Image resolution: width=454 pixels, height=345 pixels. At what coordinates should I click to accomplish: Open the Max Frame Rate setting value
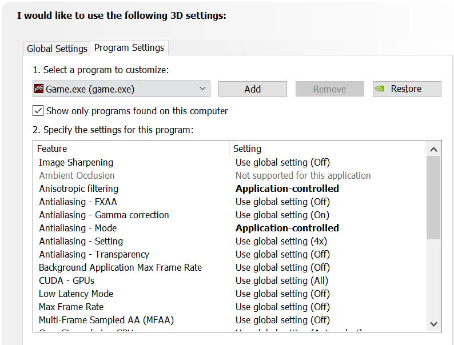pyautogui.click(x=282, y=307)
